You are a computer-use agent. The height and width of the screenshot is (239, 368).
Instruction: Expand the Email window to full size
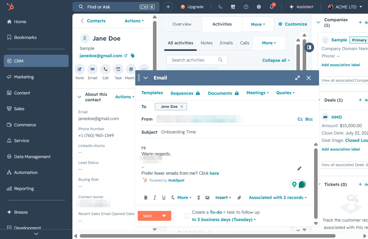(298, 78)
